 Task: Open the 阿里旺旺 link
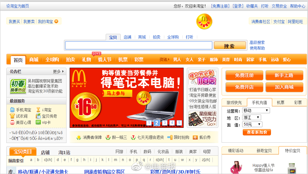295,22
